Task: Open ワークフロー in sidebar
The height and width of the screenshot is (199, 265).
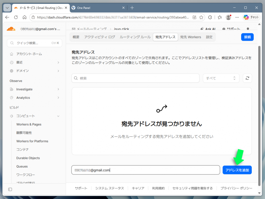Action: (x=26, y=175)
